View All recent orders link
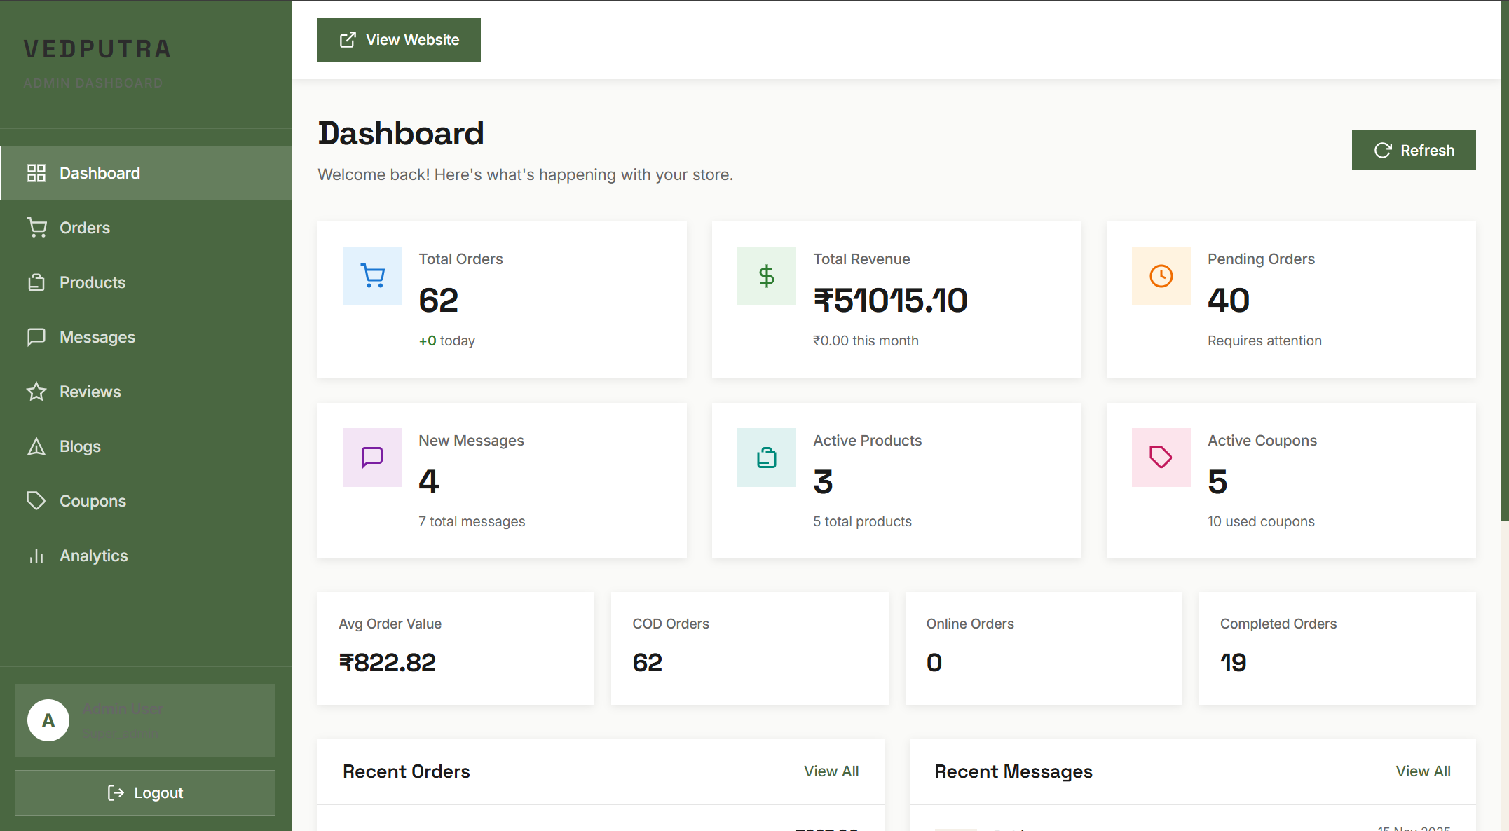This screenshot has width=1509, height=831. [x=831, y=771]
